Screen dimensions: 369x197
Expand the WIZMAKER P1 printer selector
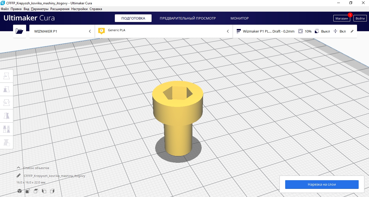coord(62,31)
